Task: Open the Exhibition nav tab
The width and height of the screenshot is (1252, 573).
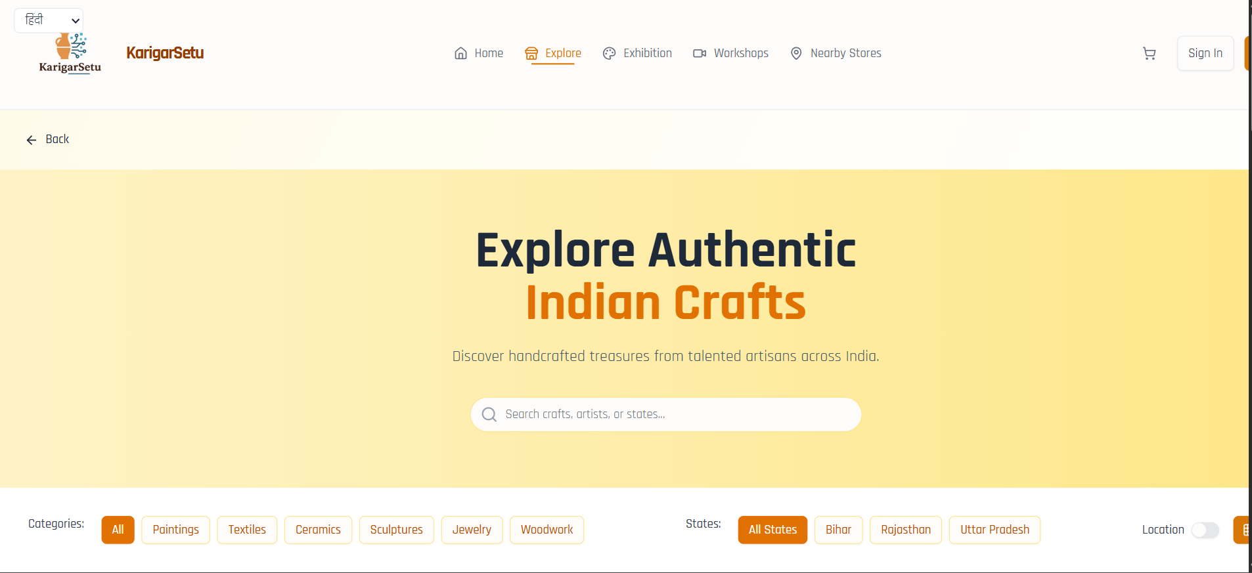Action: pyautogui.click(x=637, y=53)
